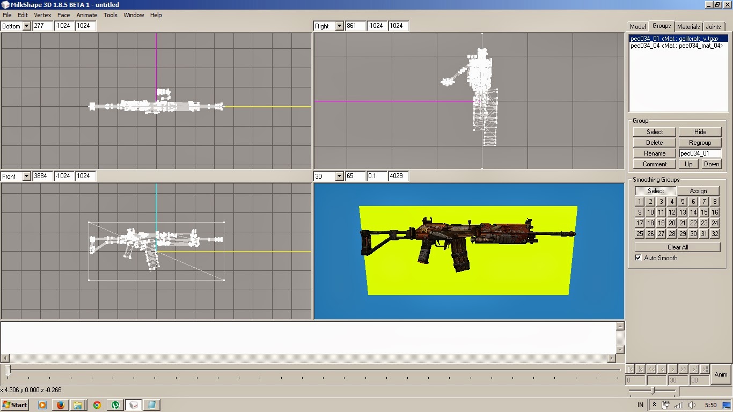Image resolution: width=733 pixels, height=412 pixels.
Task: Click Select in Smoothing Groups section
Action: 656,191
